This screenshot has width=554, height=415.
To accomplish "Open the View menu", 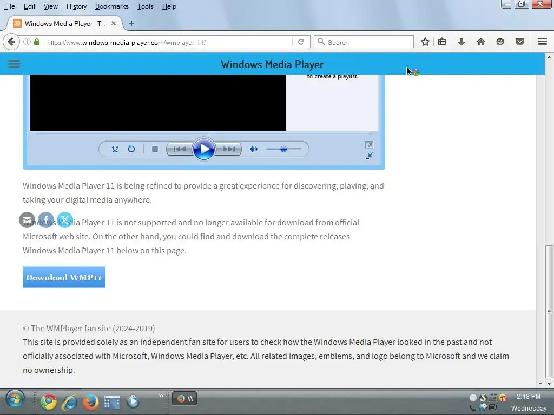I will [x=50, y=6].
